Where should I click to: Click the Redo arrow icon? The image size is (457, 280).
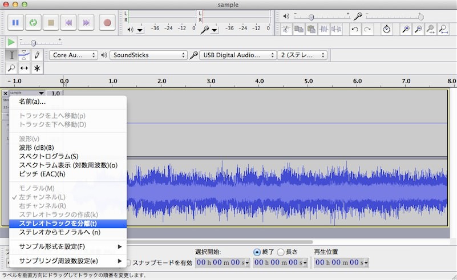pos(367,29)
